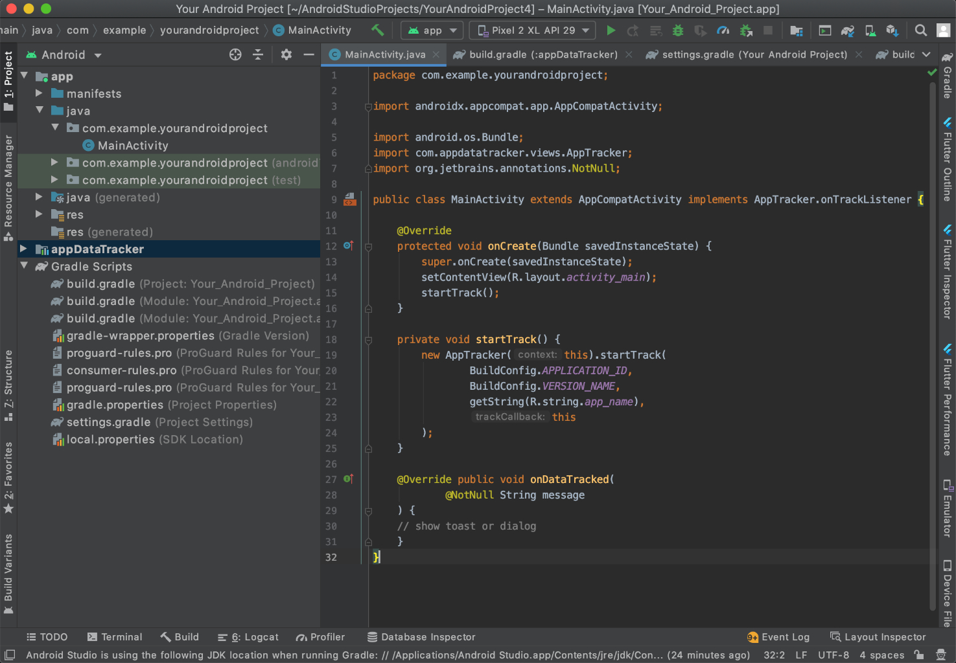Click the Select Opened File target icon
The image size is (956, 663).
click(235, 55)
